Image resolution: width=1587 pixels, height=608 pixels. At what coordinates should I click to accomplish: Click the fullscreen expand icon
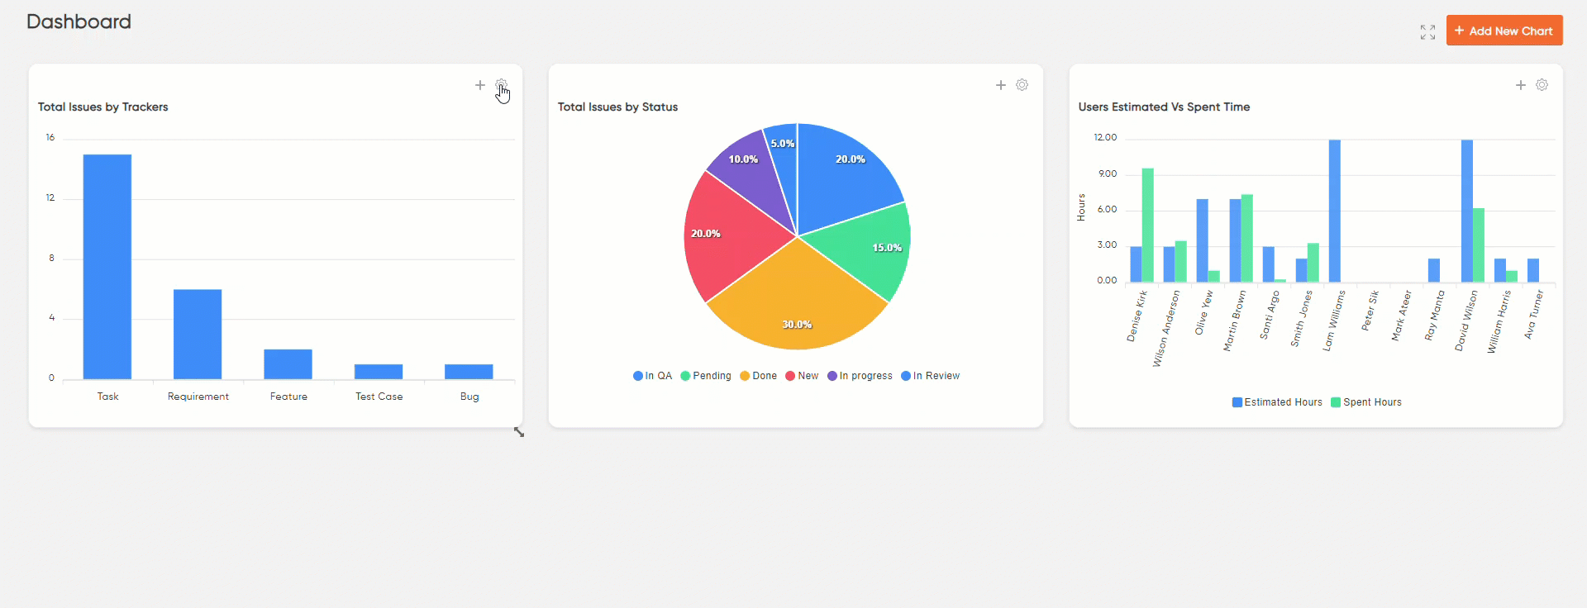(1427, 32)
